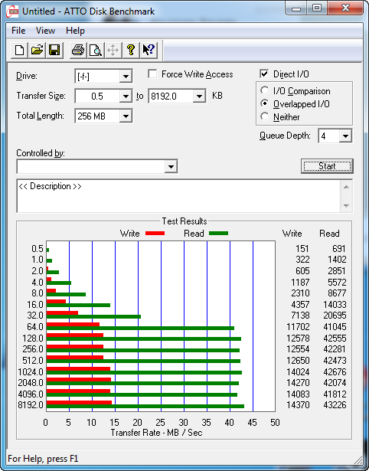The height and width of the screenshot is (471, 369).
Task: Click the read value 20695
Action: pyautogui.click(x=335, y=316)
